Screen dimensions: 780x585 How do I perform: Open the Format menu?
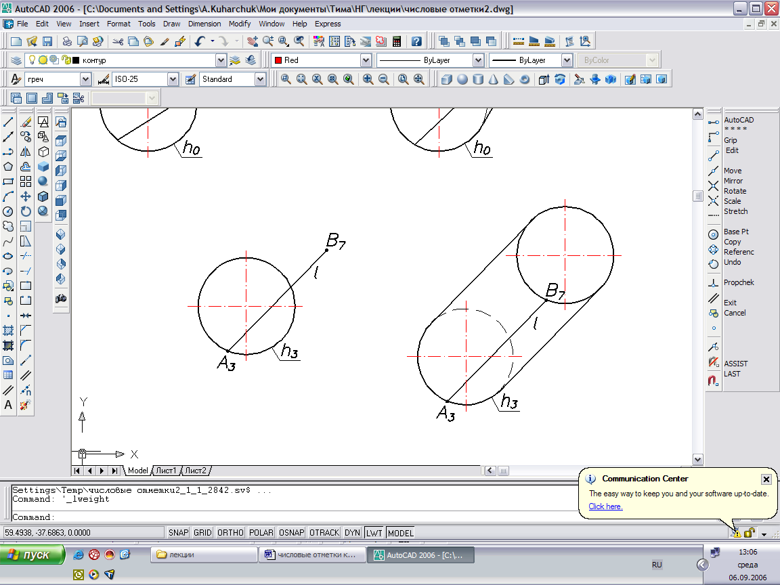pyautogui.click(x=118, y=24)
